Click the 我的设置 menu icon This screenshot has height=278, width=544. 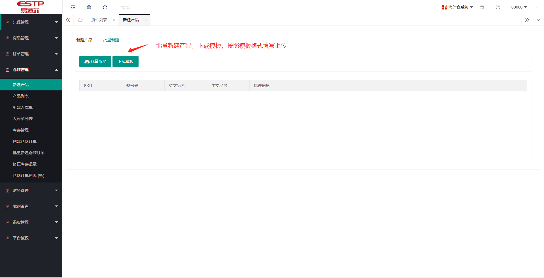coord(8,207)
